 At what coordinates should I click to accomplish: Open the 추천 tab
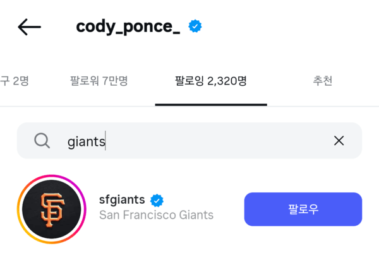point(322,81)
